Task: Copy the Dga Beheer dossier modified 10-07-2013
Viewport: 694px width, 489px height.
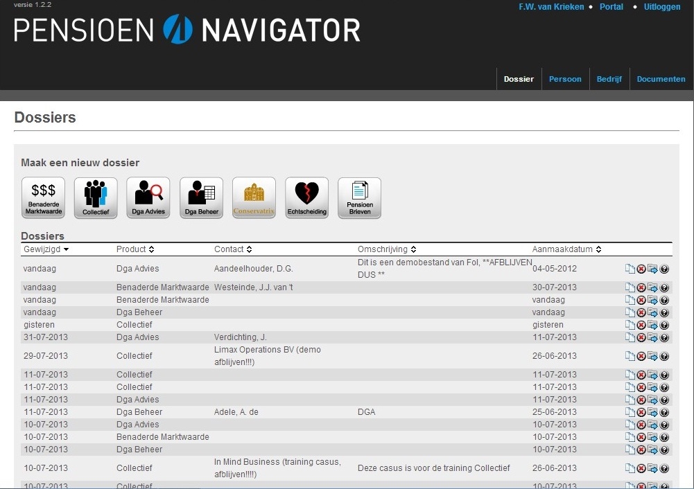Action: pyautogui.click(x=630, y=450)
